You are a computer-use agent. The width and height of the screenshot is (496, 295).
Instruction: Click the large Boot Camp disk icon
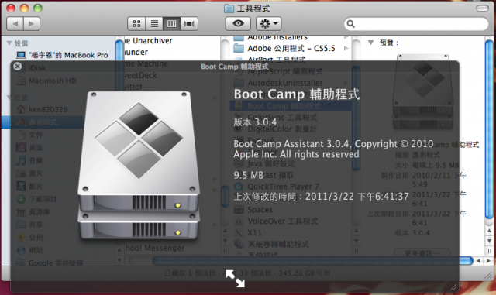(139, 166)
